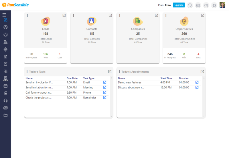Open the 'Demo new features' appointment link
The image size is (229, 158).
pyautogui.click(x=197, y=82)
